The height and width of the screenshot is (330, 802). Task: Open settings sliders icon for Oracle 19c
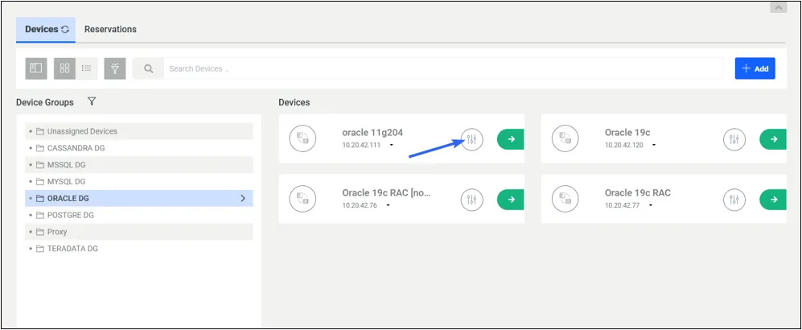(734, 139)
